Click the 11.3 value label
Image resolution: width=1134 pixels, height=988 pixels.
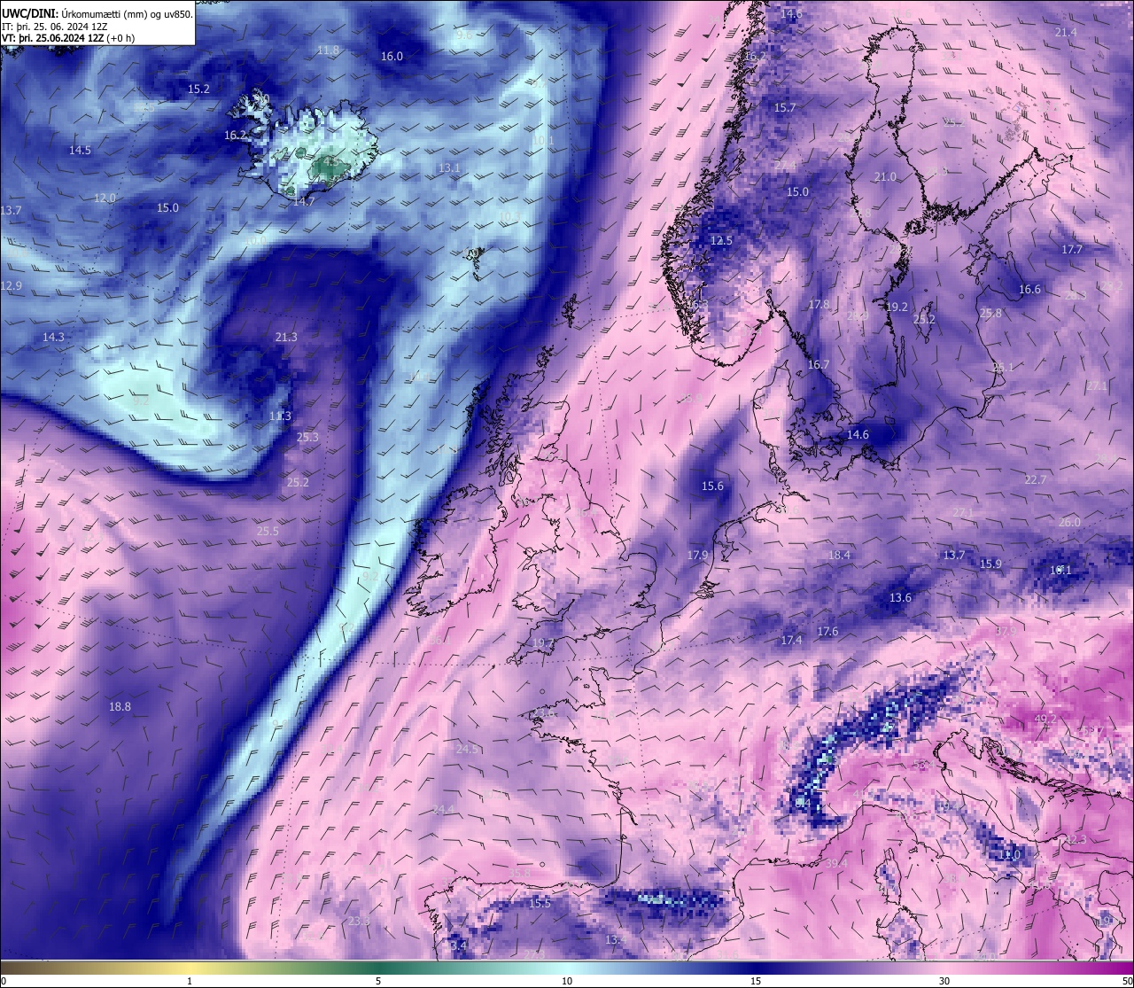coord(280,416)
